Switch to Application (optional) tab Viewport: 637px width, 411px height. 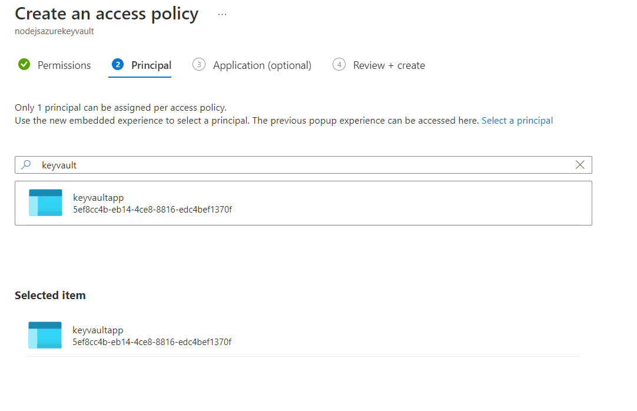point(262,65)
